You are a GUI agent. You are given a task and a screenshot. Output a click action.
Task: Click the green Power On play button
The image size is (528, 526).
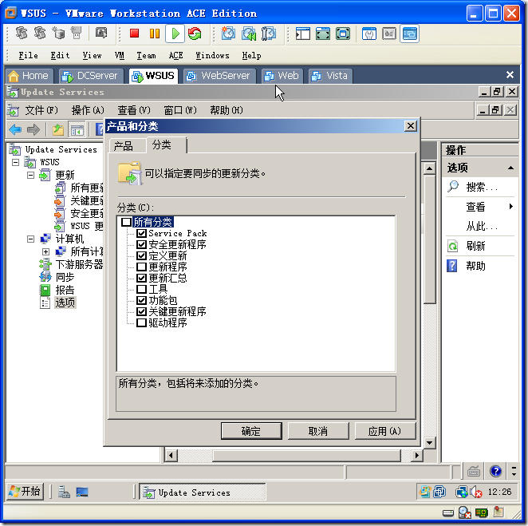point(175,34)
